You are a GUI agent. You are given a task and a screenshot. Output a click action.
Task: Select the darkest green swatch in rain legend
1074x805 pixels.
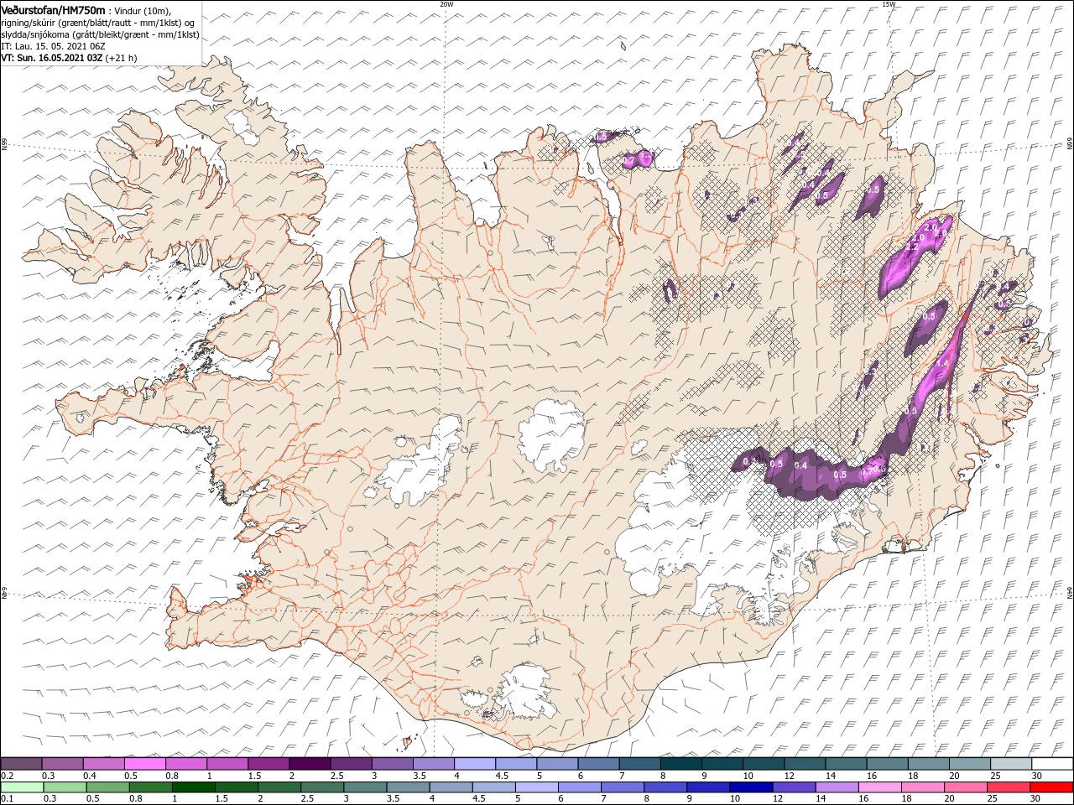(x=193, y=787)
